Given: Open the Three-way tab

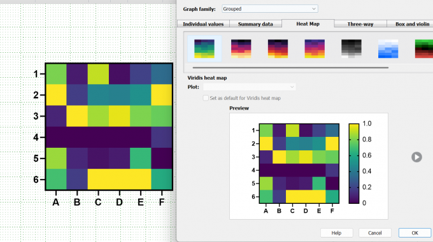Looking at the screenshot, I should (x=360, y=24).
